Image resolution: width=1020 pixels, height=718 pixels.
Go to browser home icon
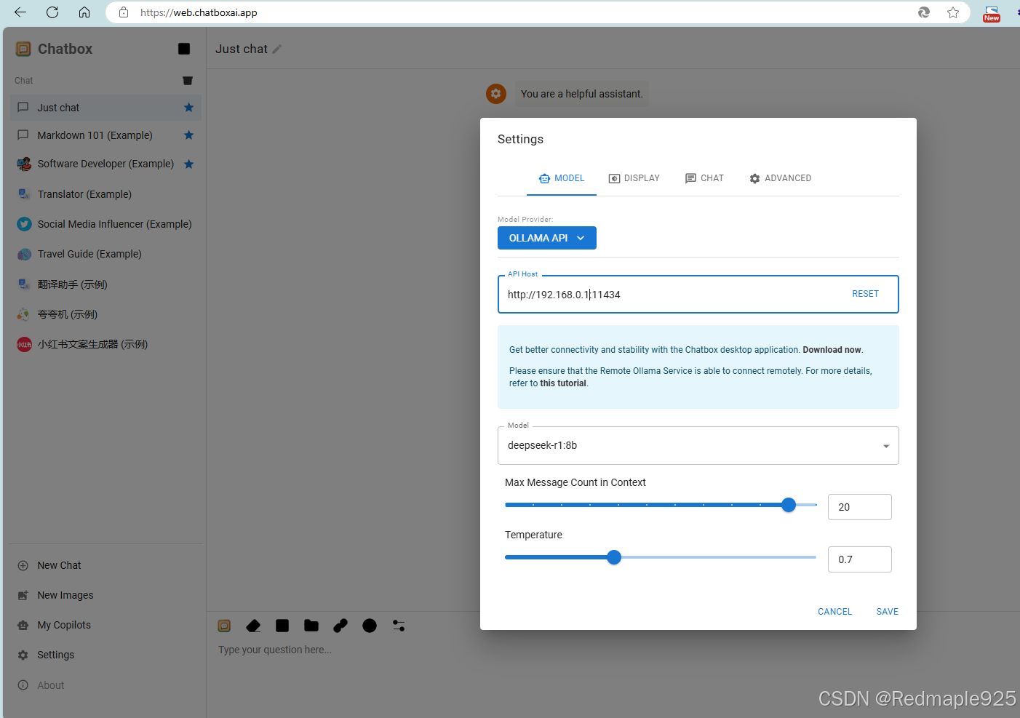(x=84, y=12)
